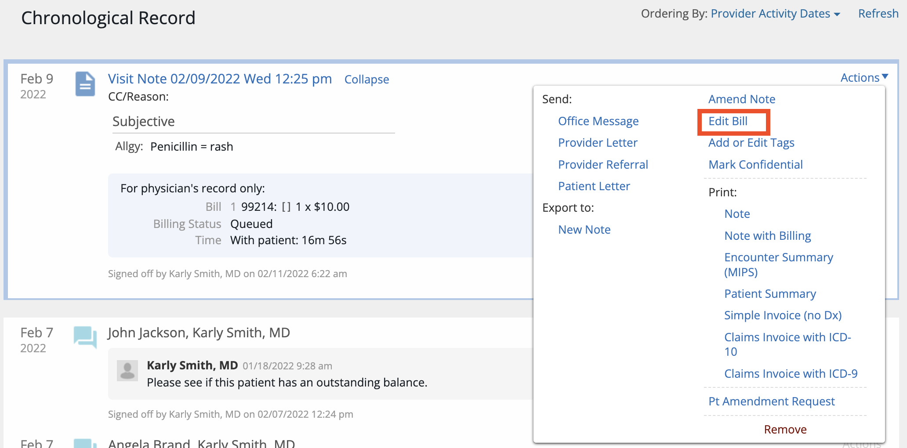Send an Office Message from the menu
This screenshot has width=907, height=448.
pos(599,121)
